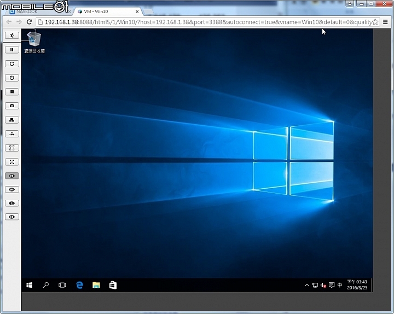Image resolution: width=394 pixels, height=314 pixels.
Task: Pause the virtual machine
Action: (12, 50)
